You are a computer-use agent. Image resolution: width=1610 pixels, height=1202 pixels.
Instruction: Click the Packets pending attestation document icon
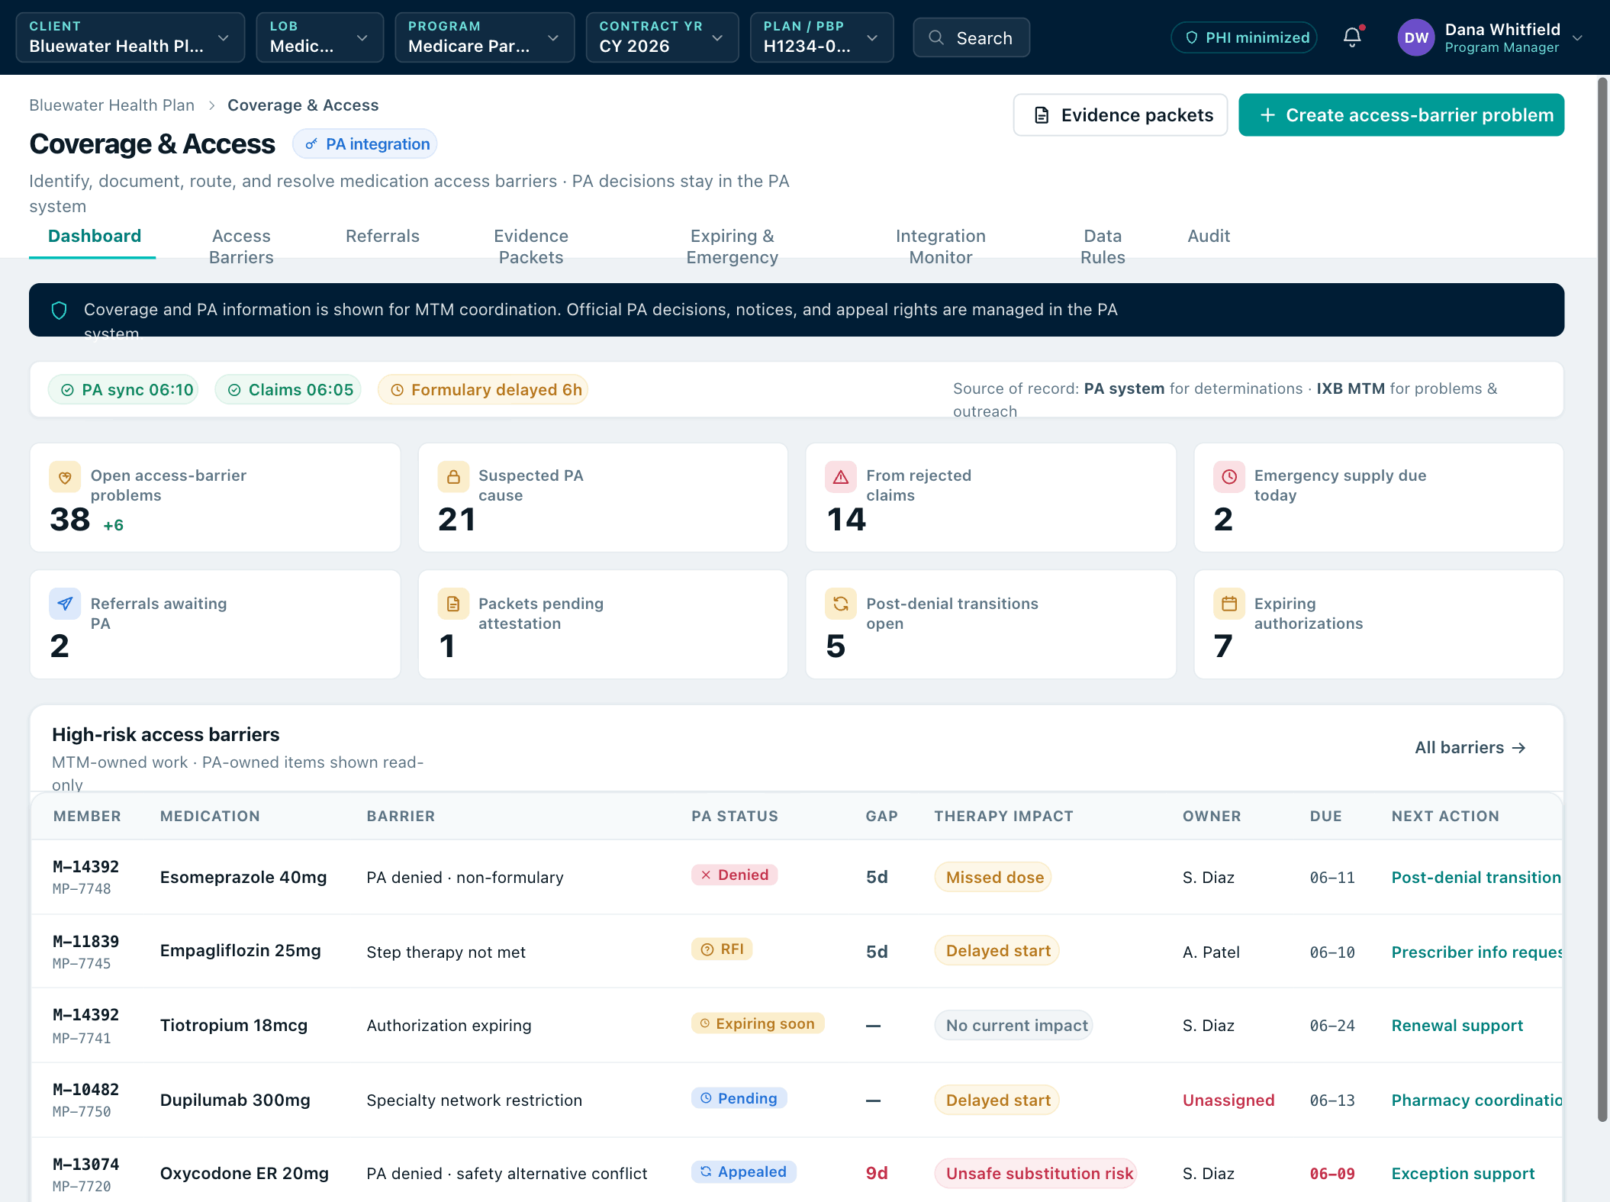point(453,604)
